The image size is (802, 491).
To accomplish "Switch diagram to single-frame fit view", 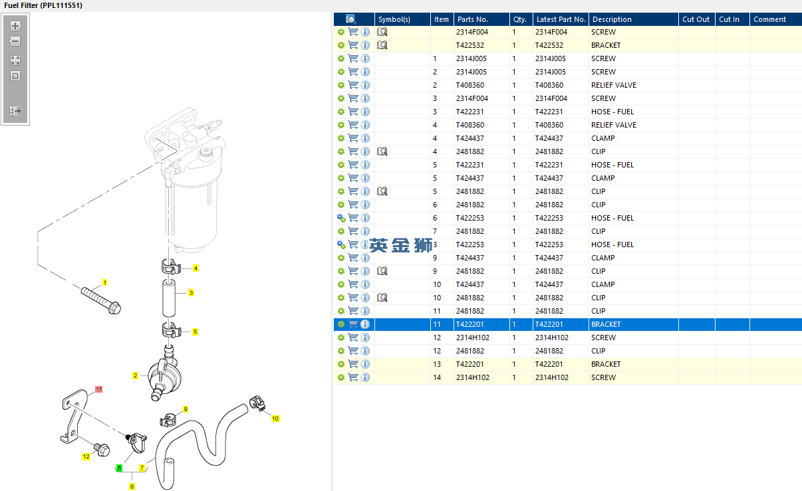I will 15,76.
